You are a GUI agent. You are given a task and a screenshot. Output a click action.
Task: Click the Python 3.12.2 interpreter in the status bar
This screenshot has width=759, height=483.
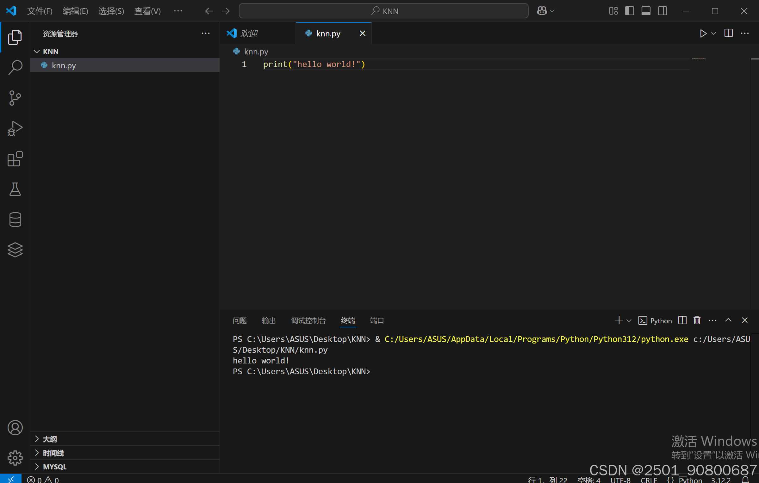click(x=721, y=480)
